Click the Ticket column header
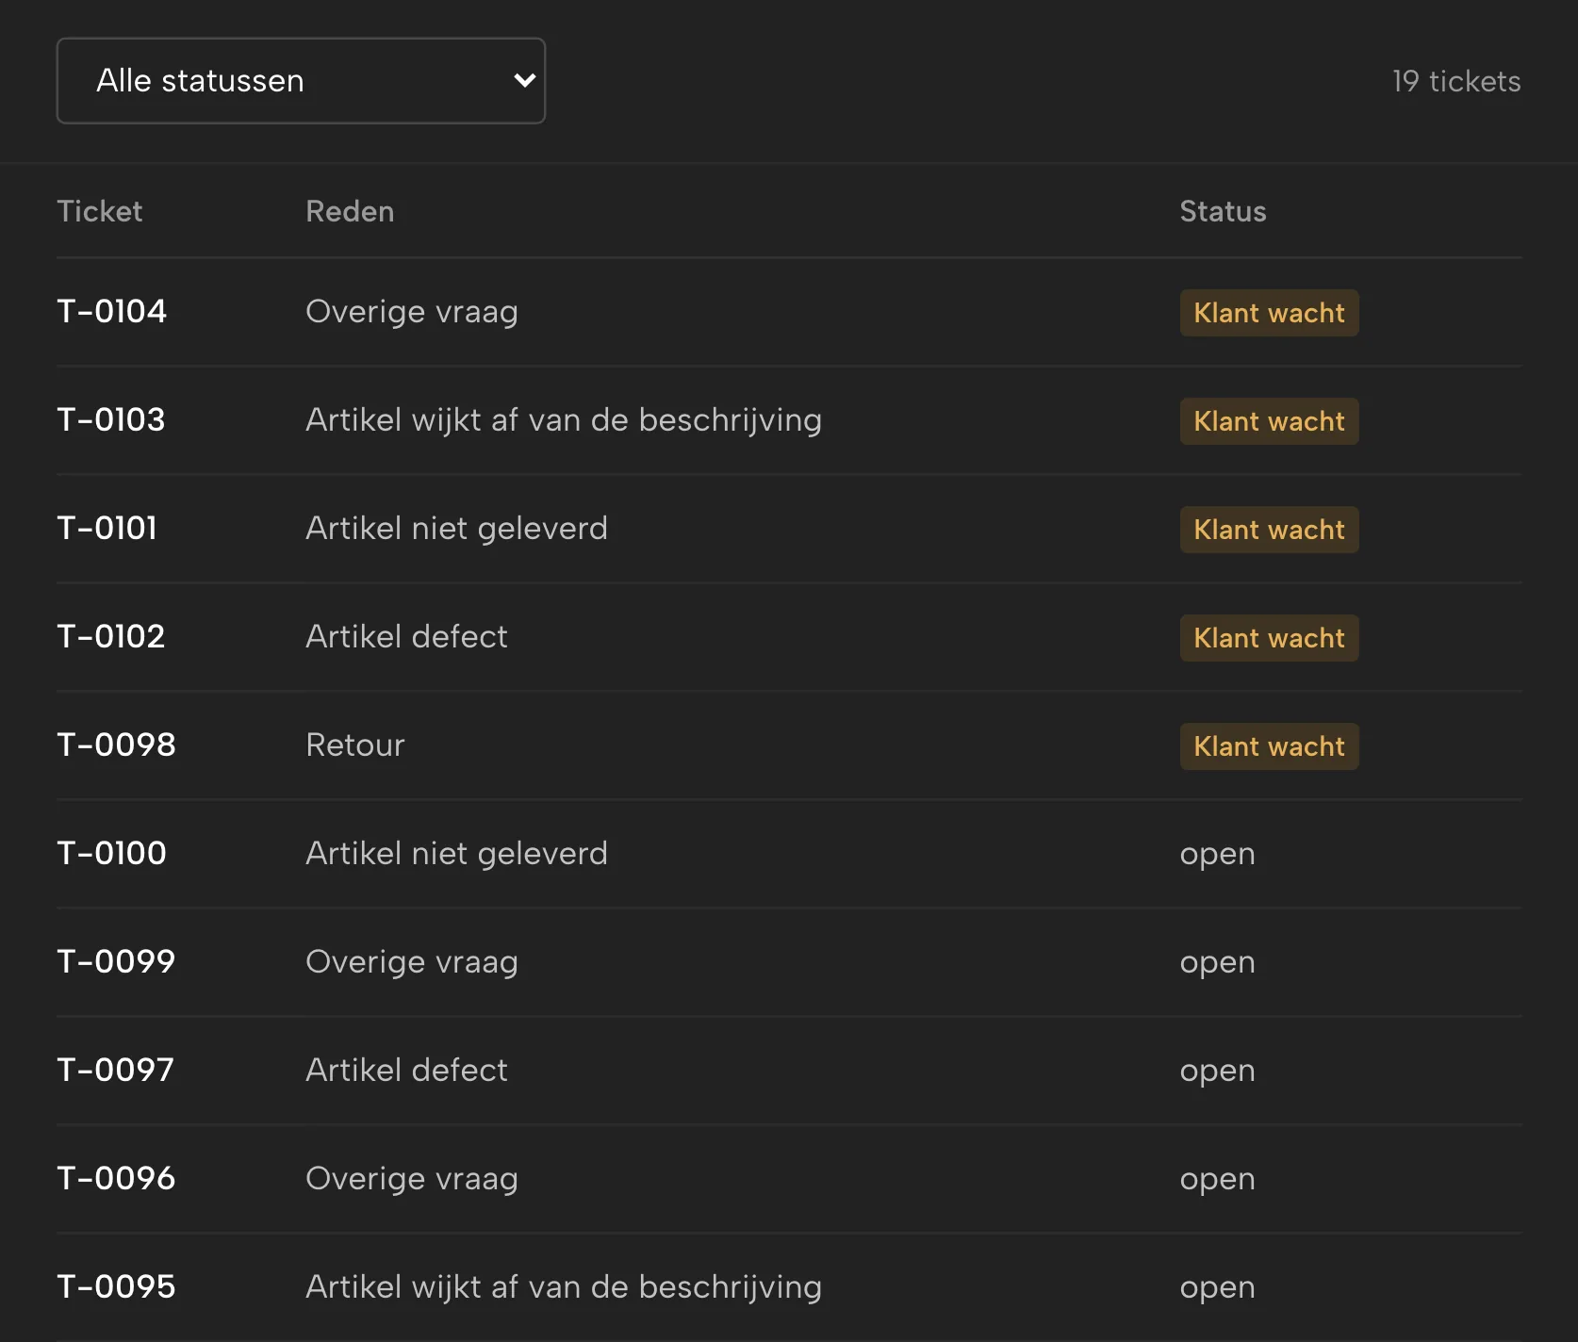The image size is (1578, 1342). click(100, 211)
